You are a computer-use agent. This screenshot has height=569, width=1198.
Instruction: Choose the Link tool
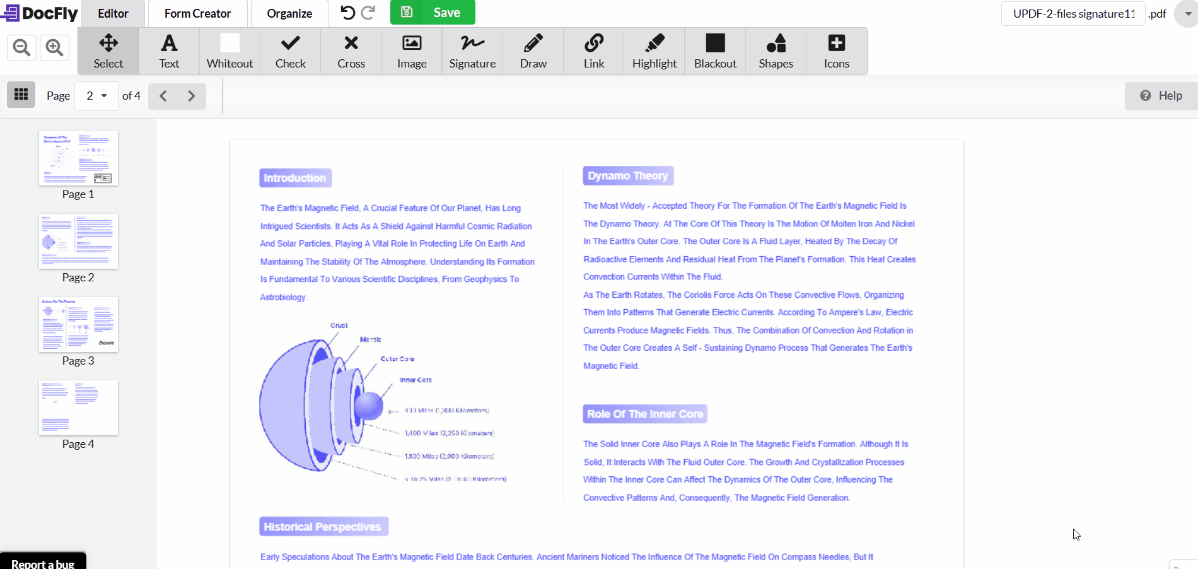594,51
